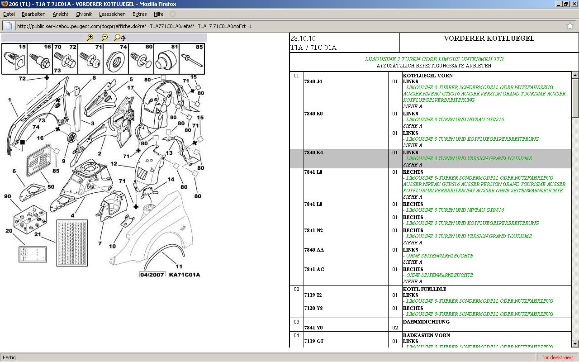Image resolution: width=579 pixels, height=362 pixels.
Task: Open the Lesezeichen menu
Action: click(112, 14)
